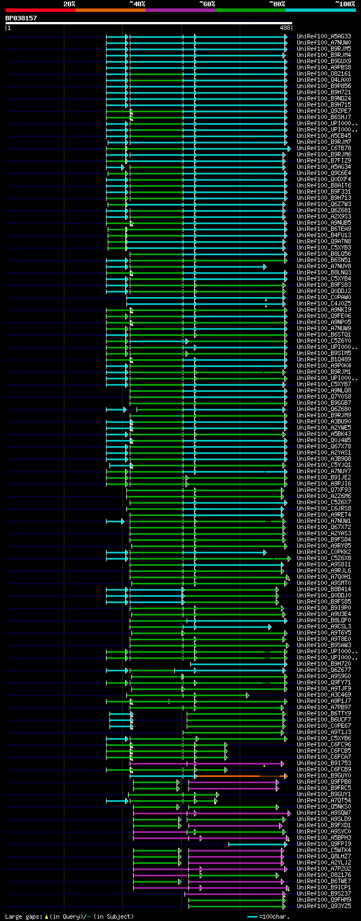The image size is (361, 921).
Task: Select the UniRef100_Q7Y0S8 entry
Action: click(324, 396)
